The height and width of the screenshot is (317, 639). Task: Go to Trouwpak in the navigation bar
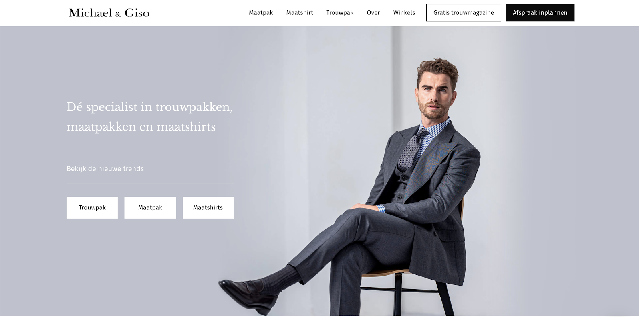pyautogui.click(x=340, y=13)
